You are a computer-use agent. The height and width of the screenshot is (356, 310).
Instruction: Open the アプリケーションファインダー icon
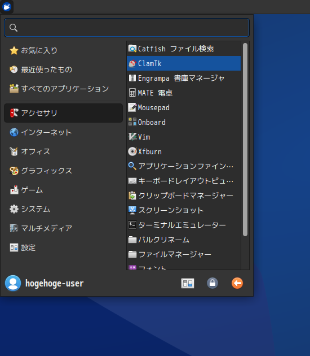132,166
